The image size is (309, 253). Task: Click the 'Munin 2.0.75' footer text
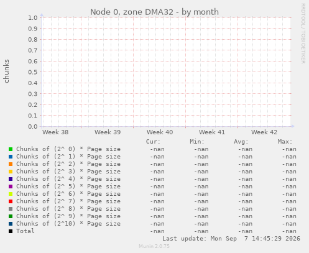(154, 246)
